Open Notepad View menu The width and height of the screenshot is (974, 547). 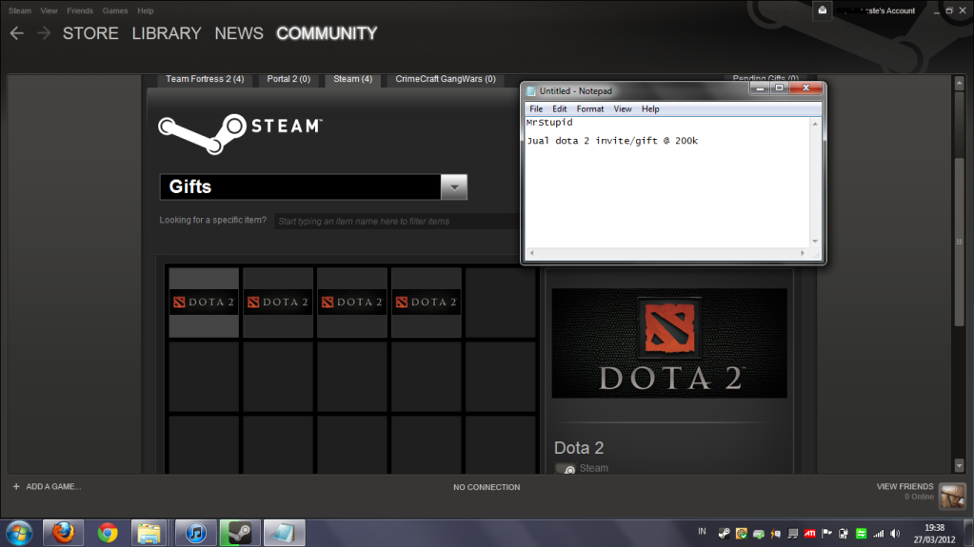point(623,109)
